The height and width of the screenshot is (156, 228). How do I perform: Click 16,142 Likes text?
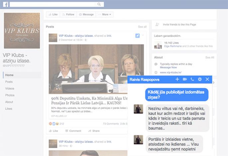click(x=171, y=43)
